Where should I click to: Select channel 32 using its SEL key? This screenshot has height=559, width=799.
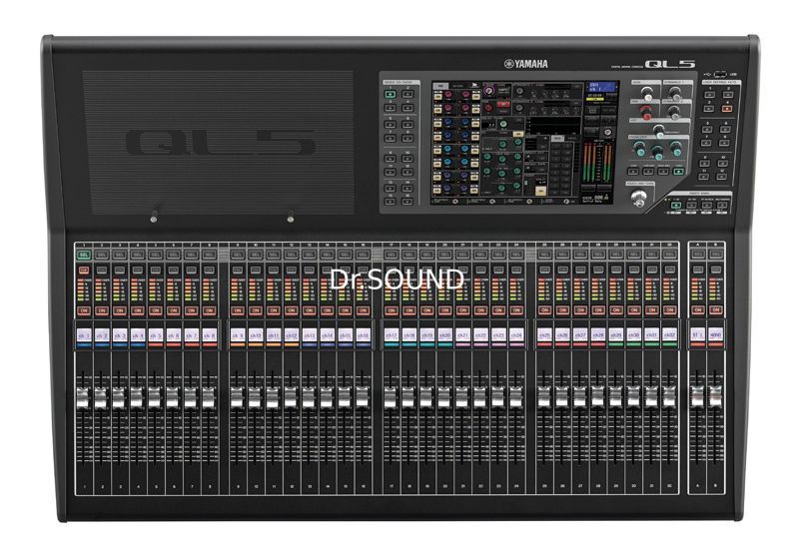pyautogui.click(x=669, y=254)
